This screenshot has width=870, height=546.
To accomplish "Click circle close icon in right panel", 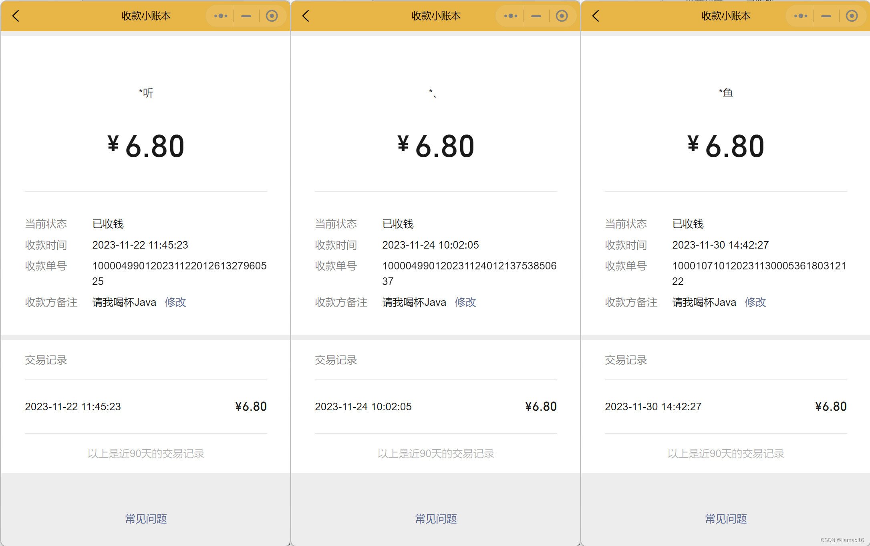I will coord(852,16).
